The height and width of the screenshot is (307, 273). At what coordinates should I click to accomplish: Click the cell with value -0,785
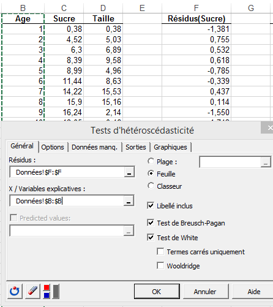tap(196, 70)
